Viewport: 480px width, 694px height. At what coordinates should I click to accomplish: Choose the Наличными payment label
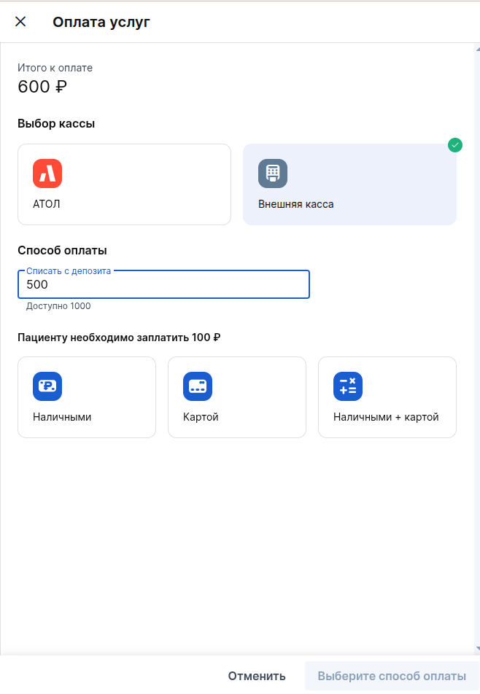pos(62,417)
